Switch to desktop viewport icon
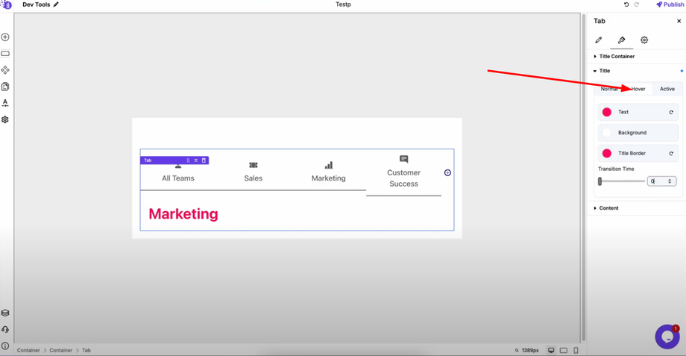The image size is (686, 356). [551, 350]
